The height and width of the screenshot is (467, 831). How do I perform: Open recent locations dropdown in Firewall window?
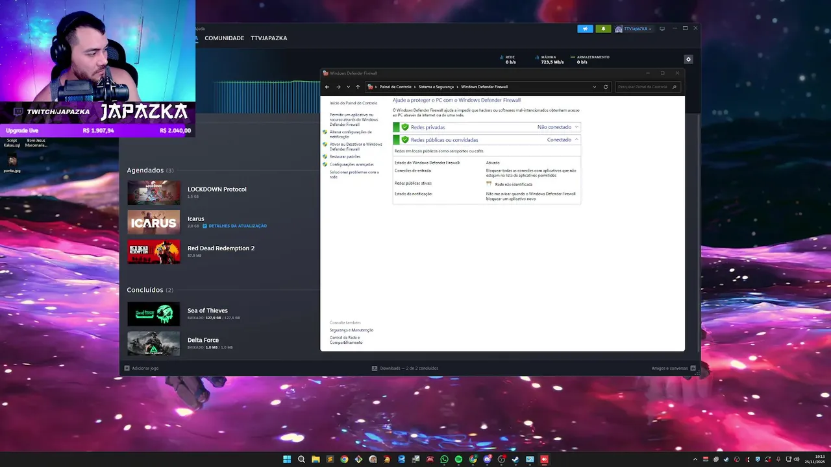point(348,87)
